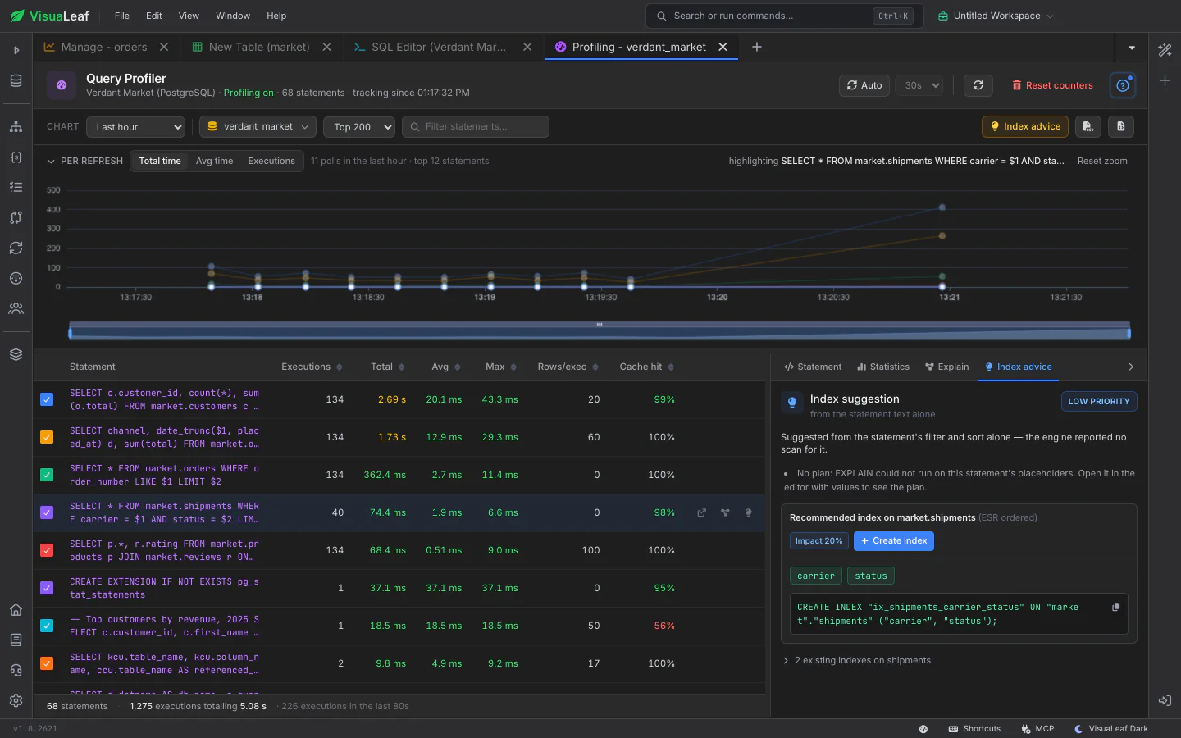The height and width of the screenshot is (738, 1181).
Task: Switch to the Explain tab
Action: coord(946,367)
